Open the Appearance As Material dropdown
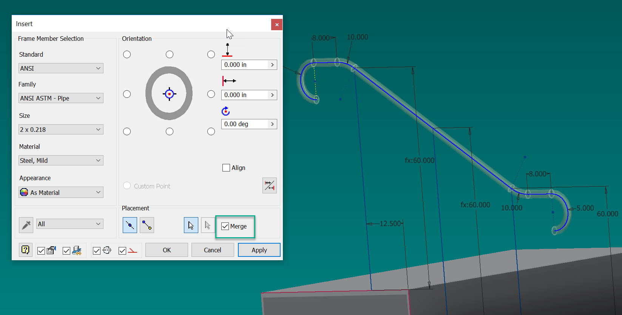Viewport: 622px width, 315px height. pos(61,193)
